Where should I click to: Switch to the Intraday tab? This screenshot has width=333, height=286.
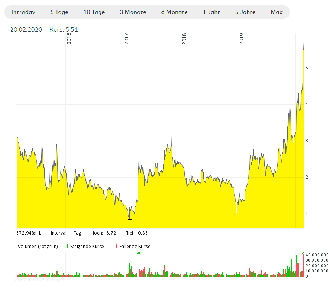(23, 12)
